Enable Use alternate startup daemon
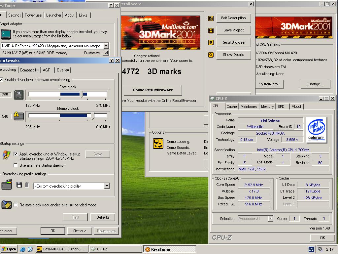The height and width of the screenshot is (254, 338). tap(16, 165)
